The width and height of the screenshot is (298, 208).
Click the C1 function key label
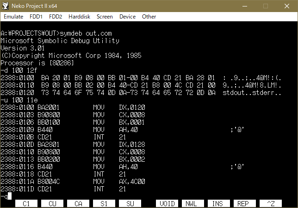tap(26, 204)
